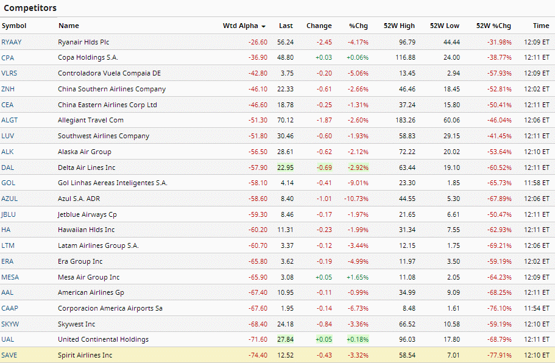Screen dimensions: 555x363
Task: Click United's highlighted last price 27.84
Action: click(x=285, y=340)
